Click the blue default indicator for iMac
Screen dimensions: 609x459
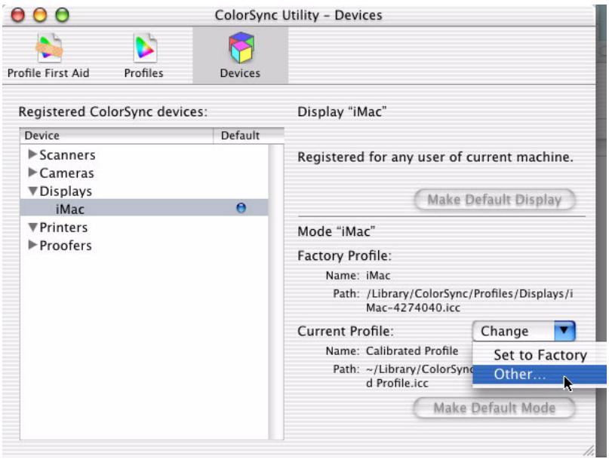coord(241,210)
